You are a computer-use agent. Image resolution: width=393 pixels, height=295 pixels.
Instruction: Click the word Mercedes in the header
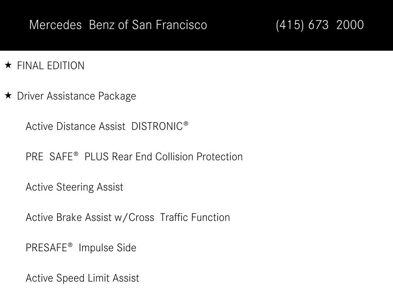point(55,25)
